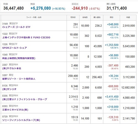Open the (株)ヤクルト本社 stock link

pos(12,68)
